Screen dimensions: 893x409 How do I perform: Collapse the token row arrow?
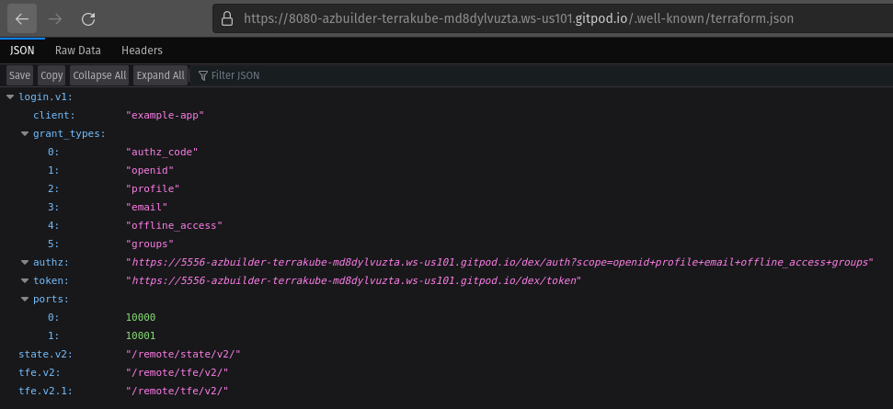click(25, 280)
